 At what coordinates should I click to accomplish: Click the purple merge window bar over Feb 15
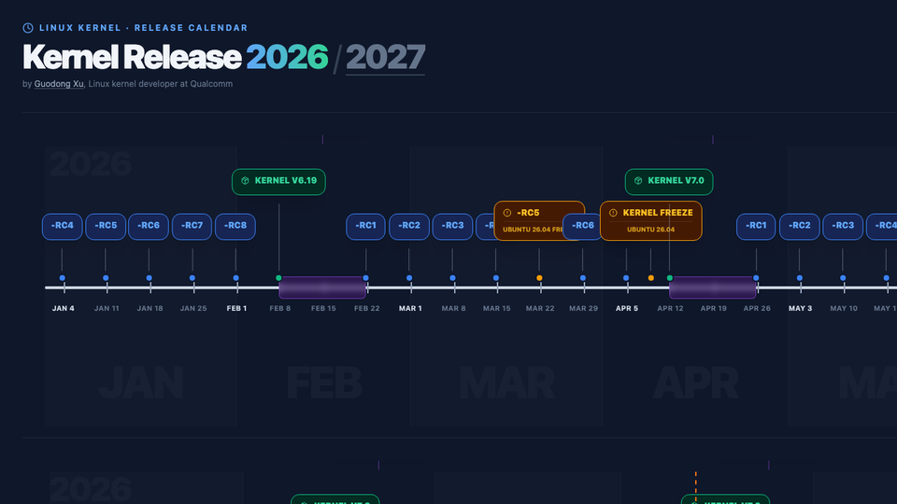click(322, 287)
